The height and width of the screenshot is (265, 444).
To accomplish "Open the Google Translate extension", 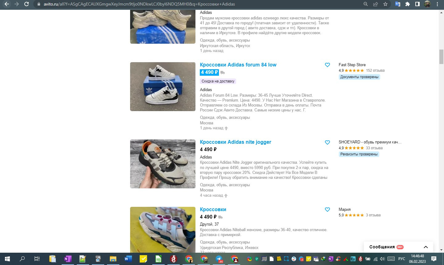I will [x=398, y=4].
